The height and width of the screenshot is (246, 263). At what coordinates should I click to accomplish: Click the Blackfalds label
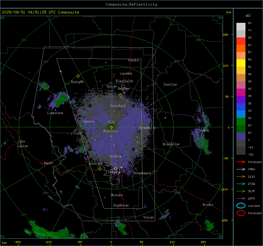click(x=124, y=81)
